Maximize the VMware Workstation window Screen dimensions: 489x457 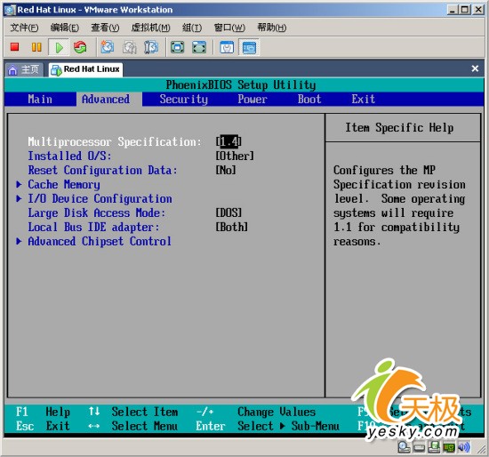pyautogui.click(x=464, y=10)
